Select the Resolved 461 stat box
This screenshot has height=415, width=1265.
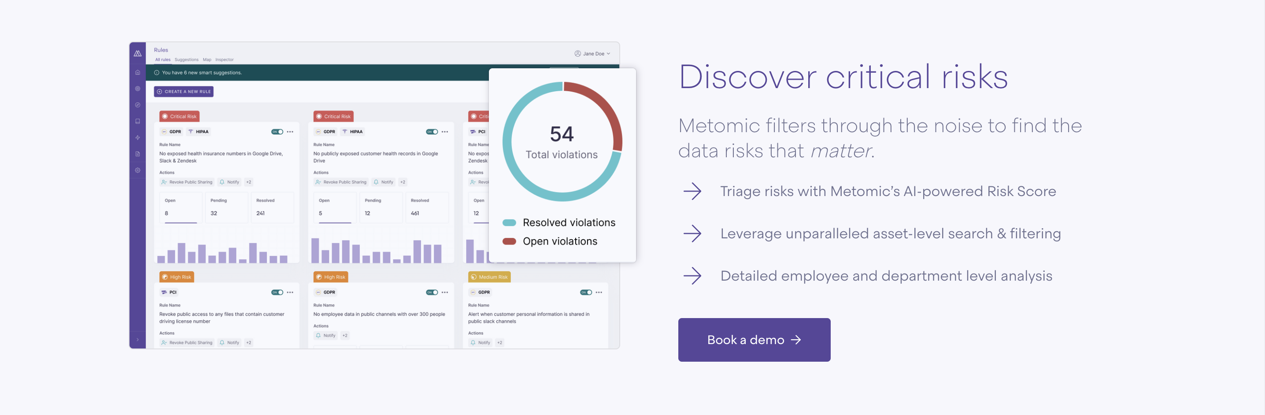click(x=427, y=207)
